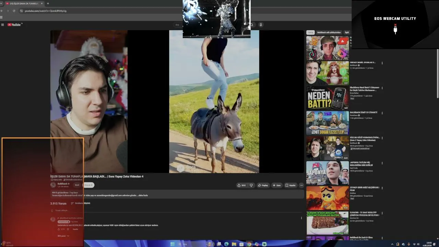The height and width of the screenshot is (247, 439).
Task: Click the volume icon in system tray
Action: click(x=418, y=244)
